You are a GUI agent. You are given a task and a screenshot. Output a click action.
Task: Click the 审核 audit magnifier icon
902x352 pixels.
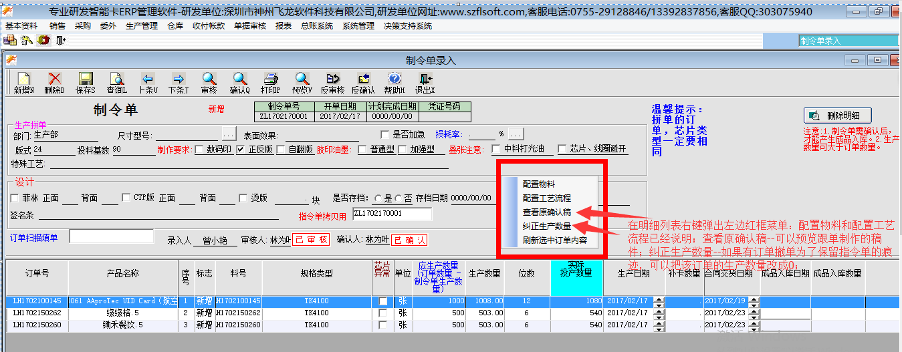pos(209,79)
